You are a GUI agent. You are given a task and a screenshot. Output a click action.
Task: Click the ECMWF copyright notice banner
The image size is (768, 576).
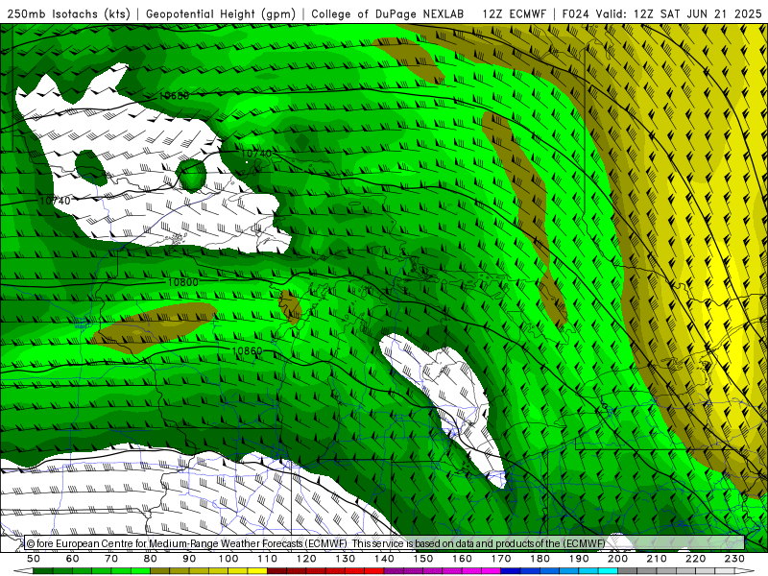click(384, 543)
